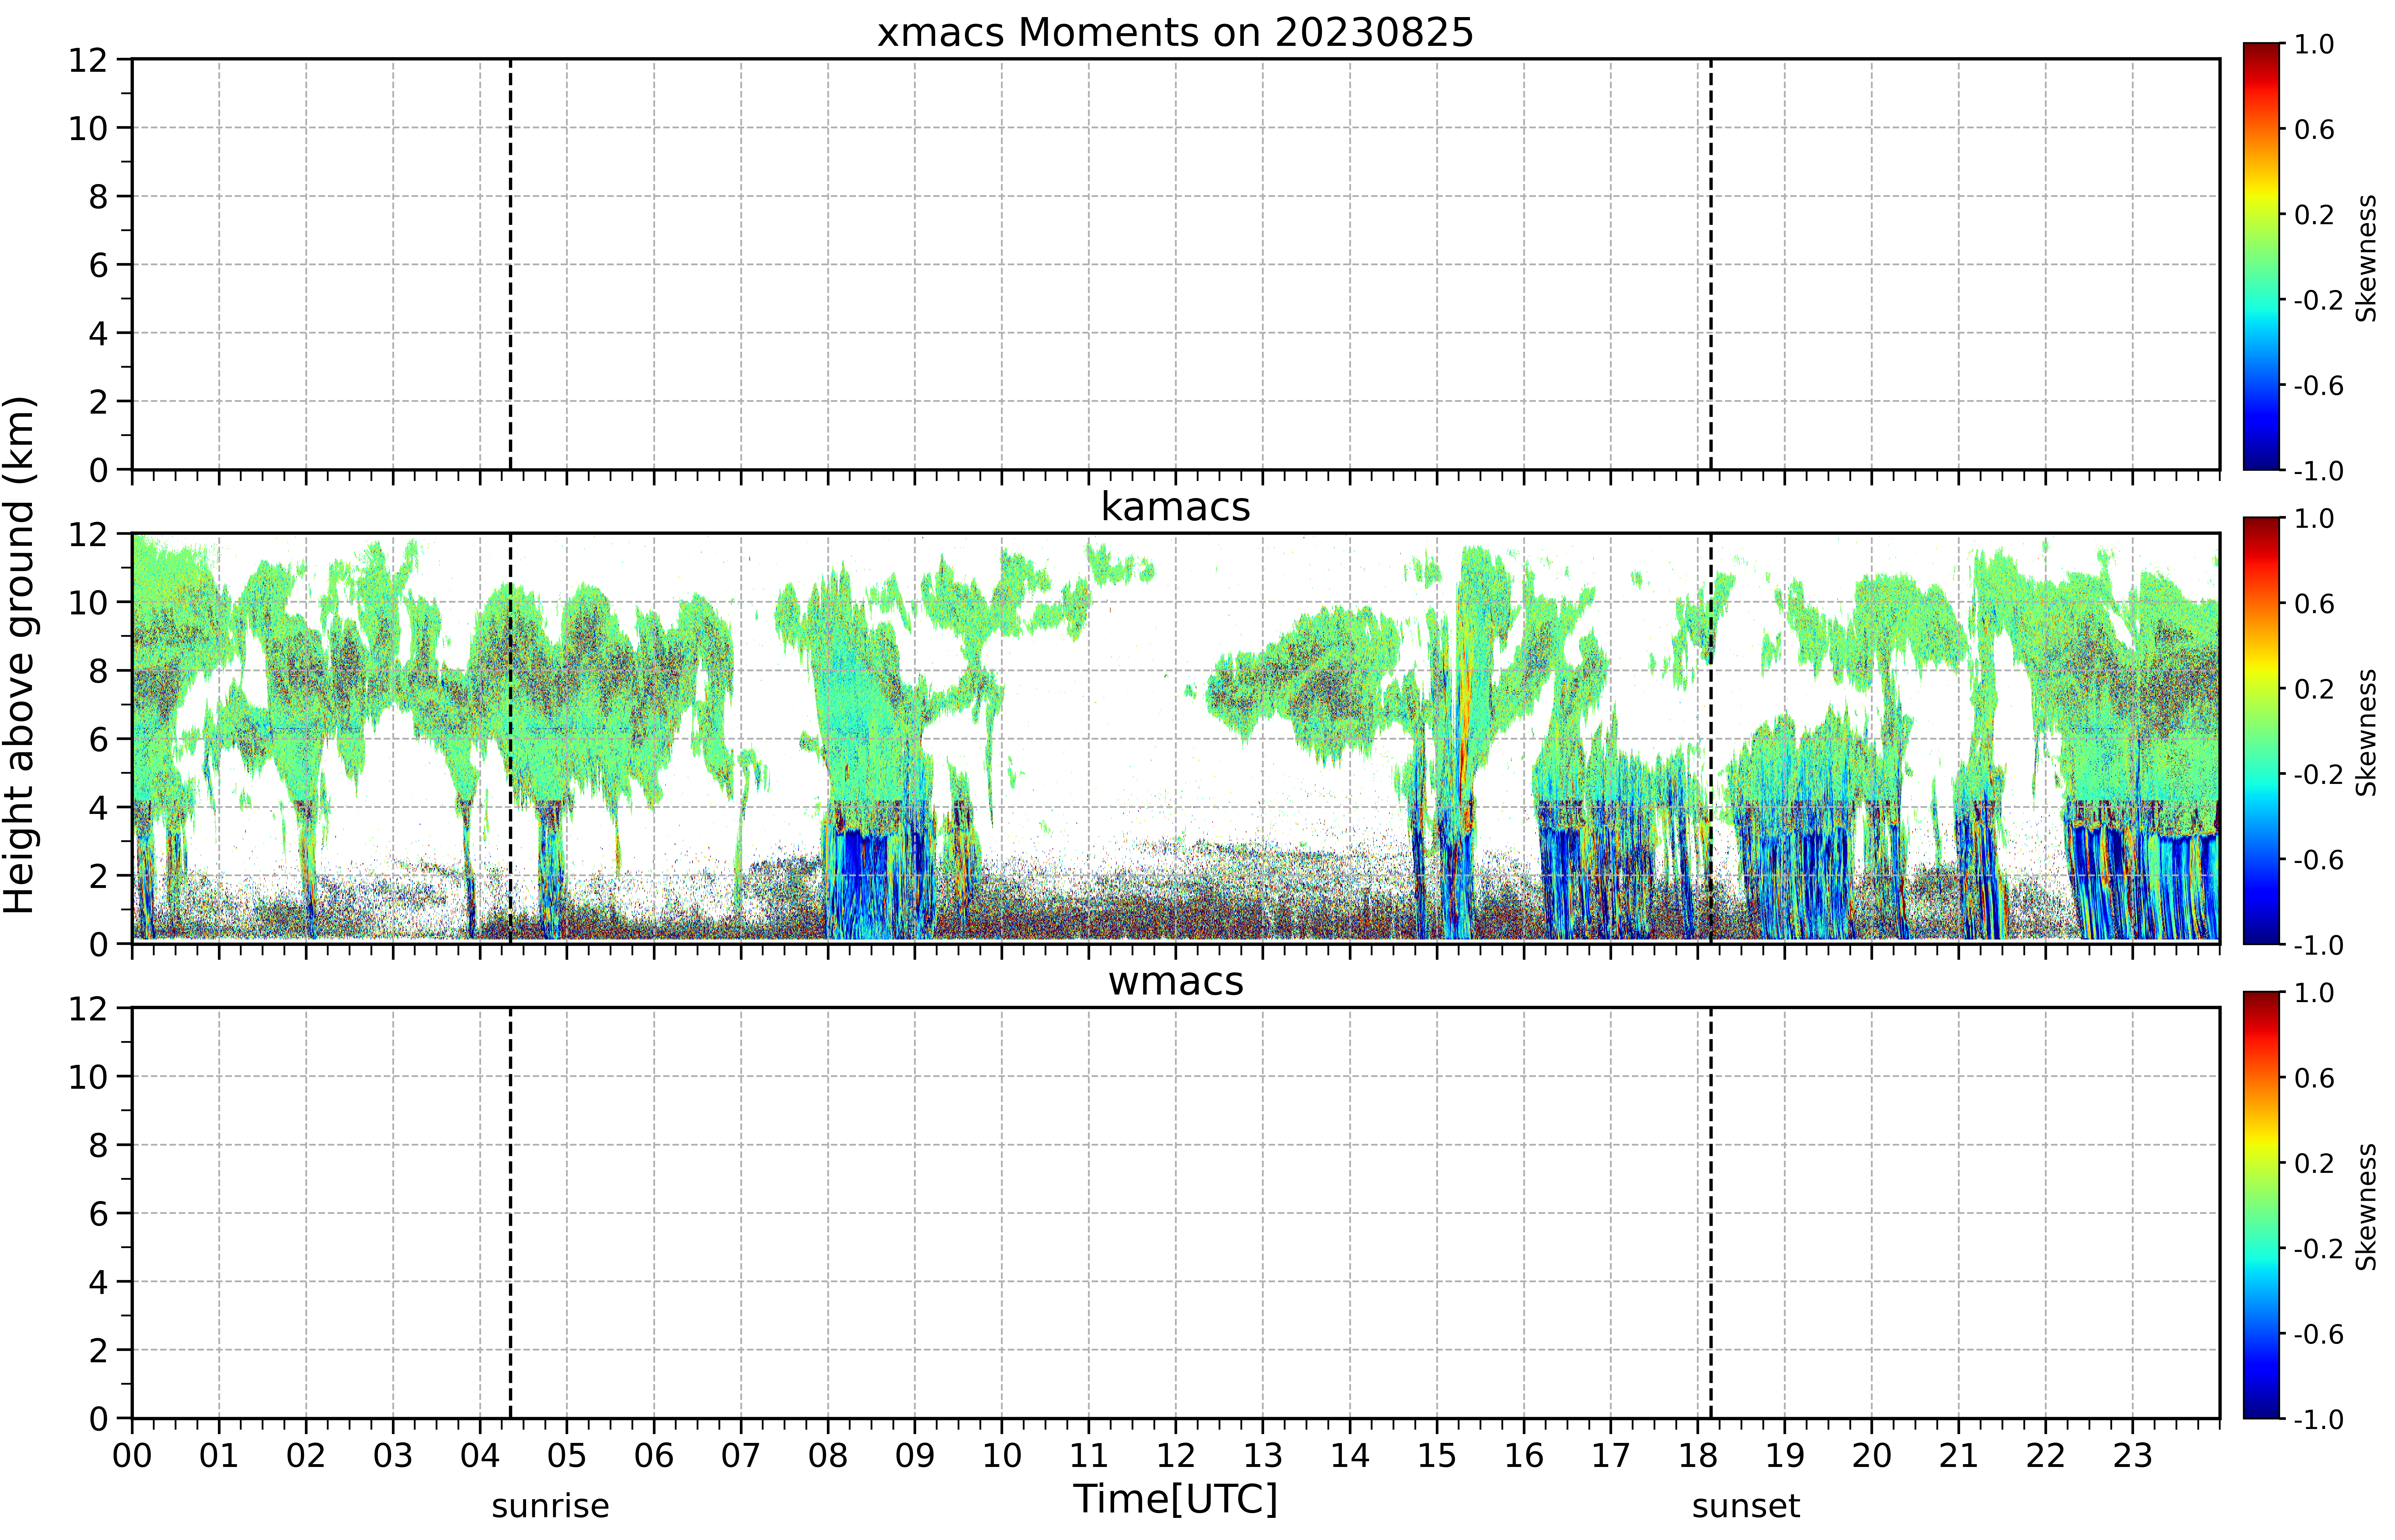
Task: Click the "6" height tick of kamacs panel
Action: pos(98,739)
